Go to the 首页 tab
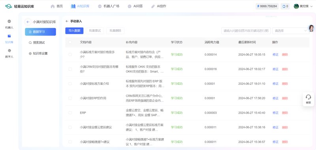 [x=57, y=6]
